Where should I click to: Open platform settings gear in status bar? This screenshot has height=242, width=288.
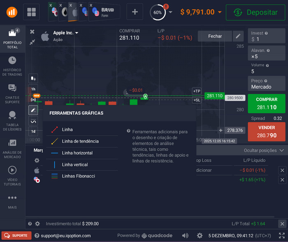200,235
